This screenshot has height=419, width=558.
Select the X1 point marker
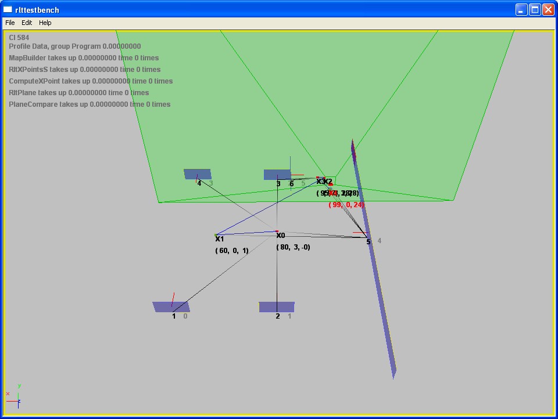click(x=216, y=235)
